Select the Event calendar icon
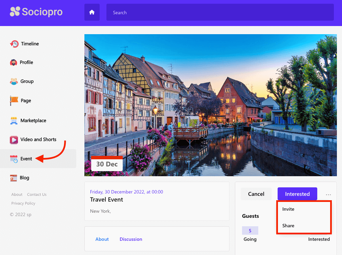This screenshot has width=342, height=255. click(x=14, y=159)
